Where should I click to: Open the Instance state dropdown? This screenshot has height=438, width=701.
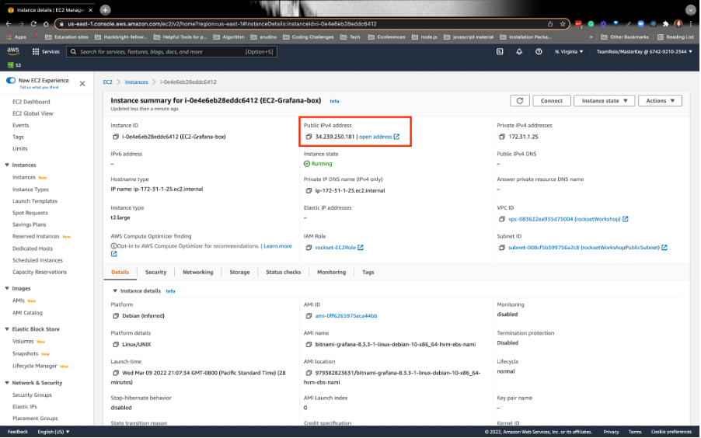point(605,101)
